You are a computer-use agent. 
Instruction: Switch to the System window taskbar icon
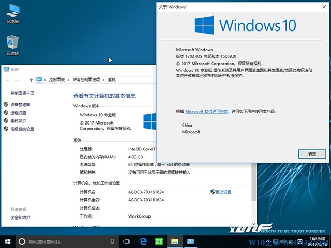[191, 242]
